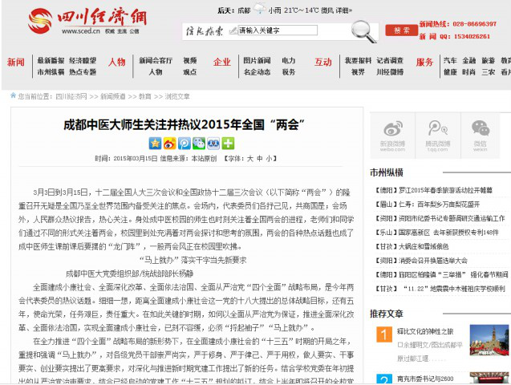Share article via the red Sina Weibo icon
This screenshot has width=511, height=385.
tap(169, 144)
